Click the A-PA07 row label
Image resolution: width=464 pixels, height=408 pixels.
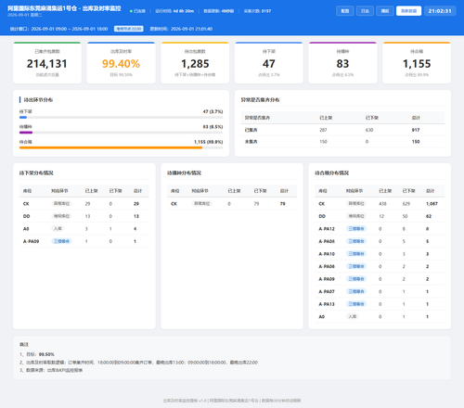click(327, 291)
